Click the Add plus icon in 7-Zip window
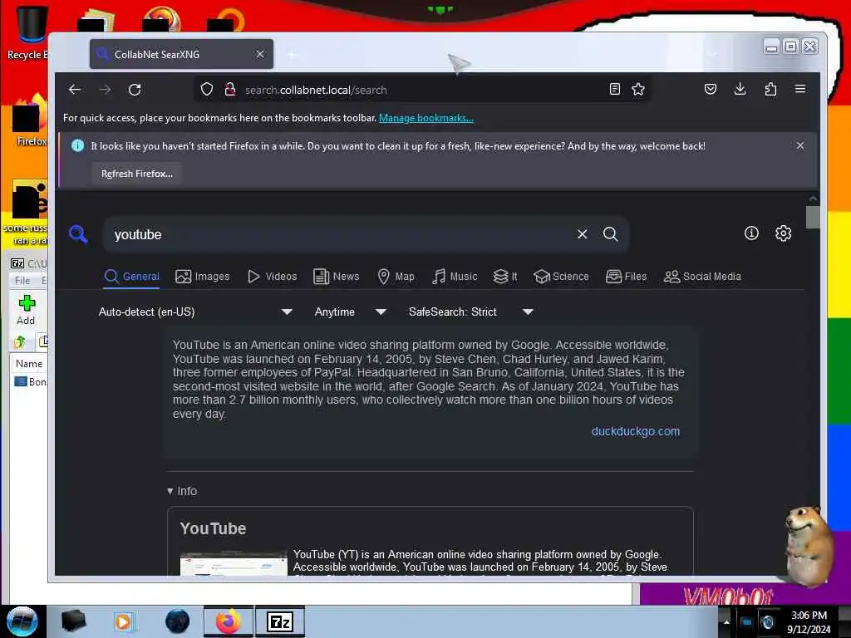The image size is (851, 638). [27, 302]
